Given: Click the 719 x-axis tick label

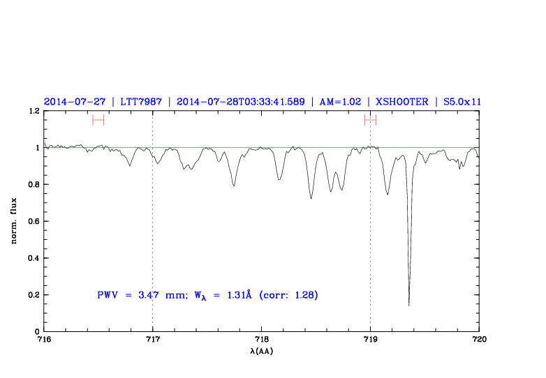Looking at the screenshot, I should (370, 340).
